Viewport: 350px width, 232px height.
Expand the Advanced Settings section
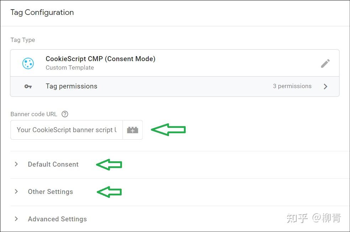(x=57, y=219)
